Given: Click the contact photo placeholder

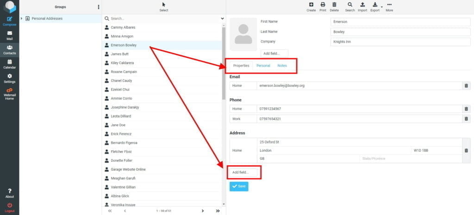Looking at the screenshot, I should click(243, 34).
